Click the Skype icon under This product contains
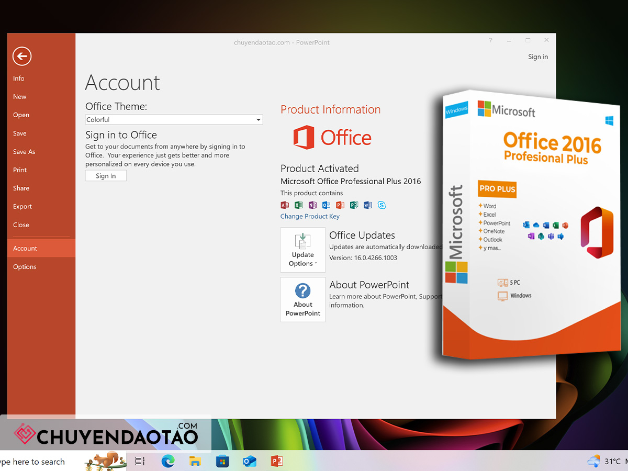Screen dimensions: 628x471 (x=382, y=205)
